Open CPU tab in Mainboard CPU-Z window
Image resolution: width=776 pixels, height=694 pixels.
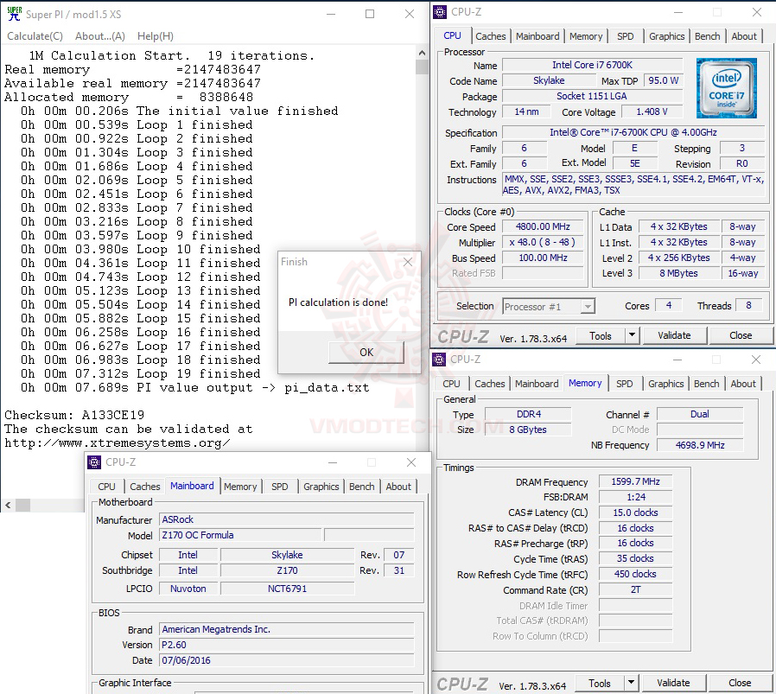pyautogui.click(x=106, y=487)
